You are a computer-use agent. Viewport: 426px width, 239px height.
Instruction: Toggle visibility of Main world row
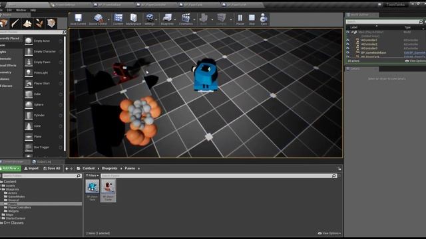(x=347, y=32)
